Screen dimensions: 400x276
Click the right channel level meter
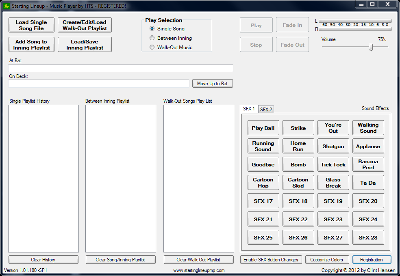coord(355,29)
